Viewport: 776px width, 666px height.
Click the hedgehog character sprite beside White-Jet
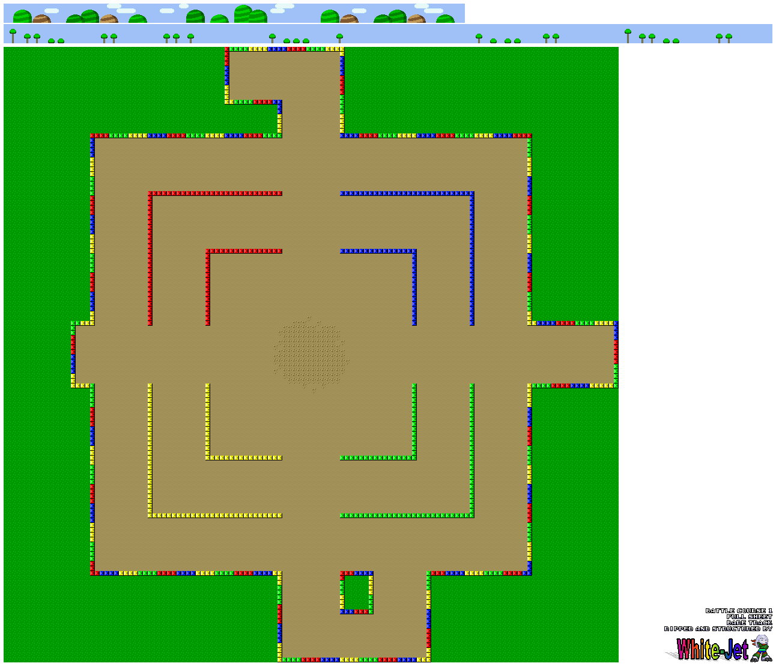tap(761, 648)
